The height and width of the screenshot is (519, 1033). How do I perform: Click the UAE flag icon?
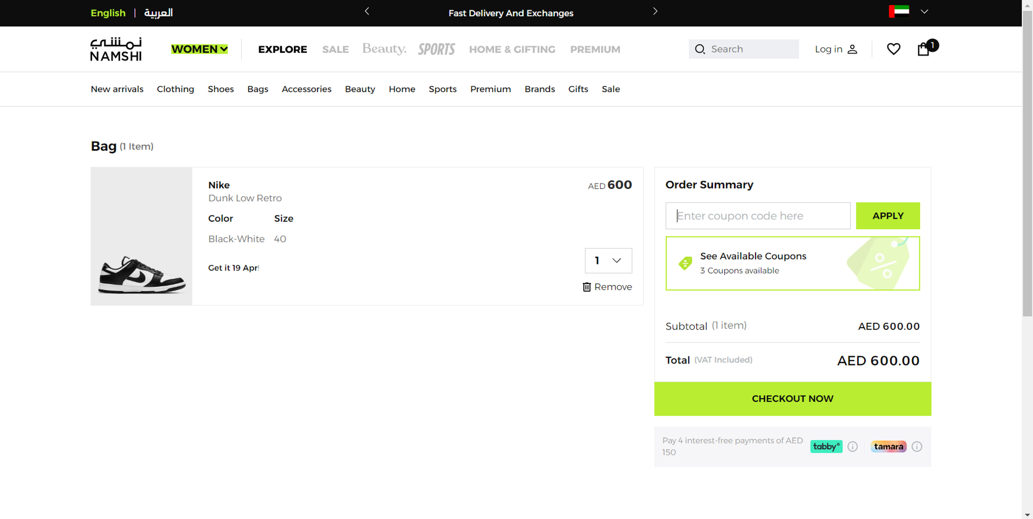point(899,11)
